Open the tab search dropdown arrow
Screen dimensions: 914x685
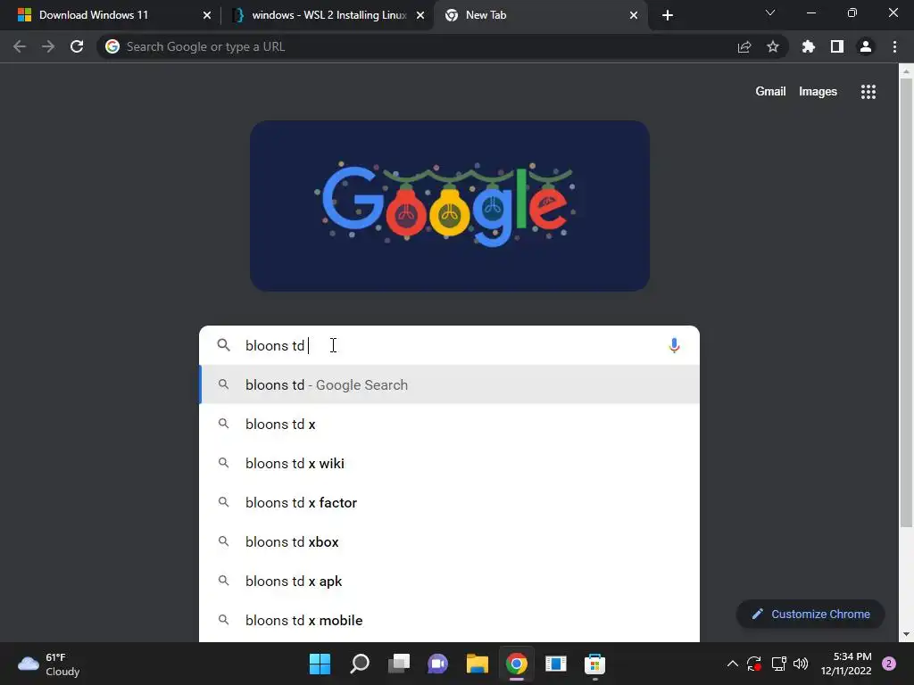[x=770, y=12]
